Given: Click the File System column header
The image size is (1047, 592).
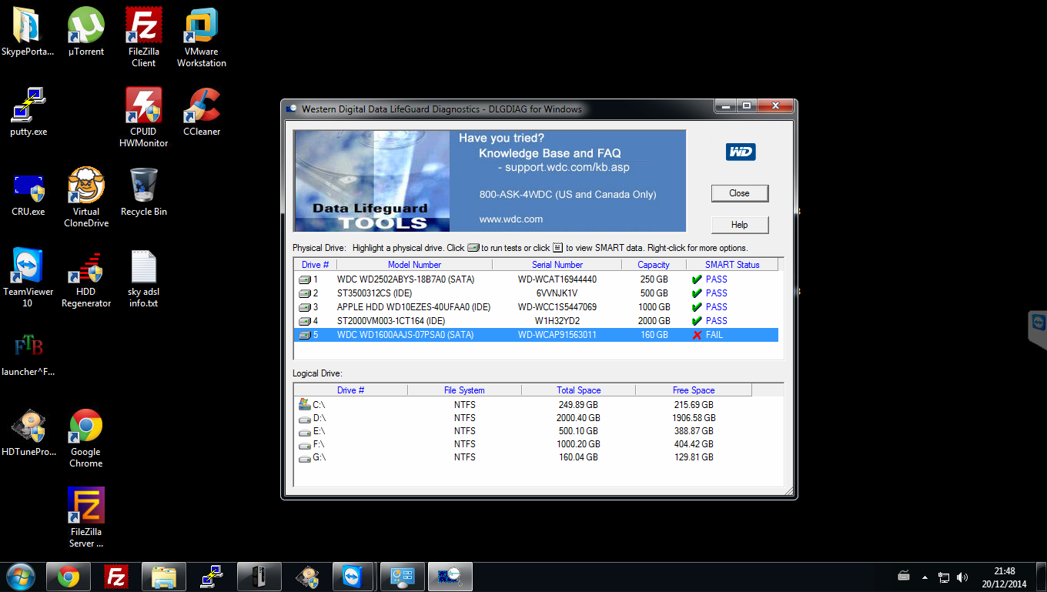Looking at the screenshot, I should tap(464, 390).
